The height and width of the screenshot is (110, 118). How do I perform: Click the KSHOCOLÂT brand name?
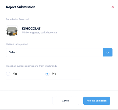click(31, 29)
